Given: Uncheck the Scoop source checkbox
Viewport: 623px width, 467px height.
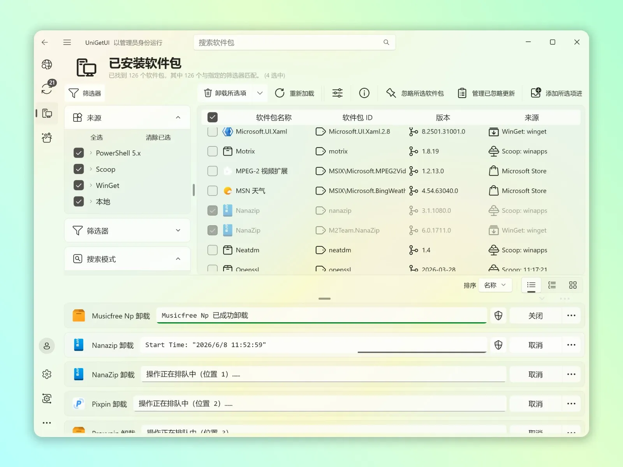Looking at the screenshot, I should pos(79,169).
